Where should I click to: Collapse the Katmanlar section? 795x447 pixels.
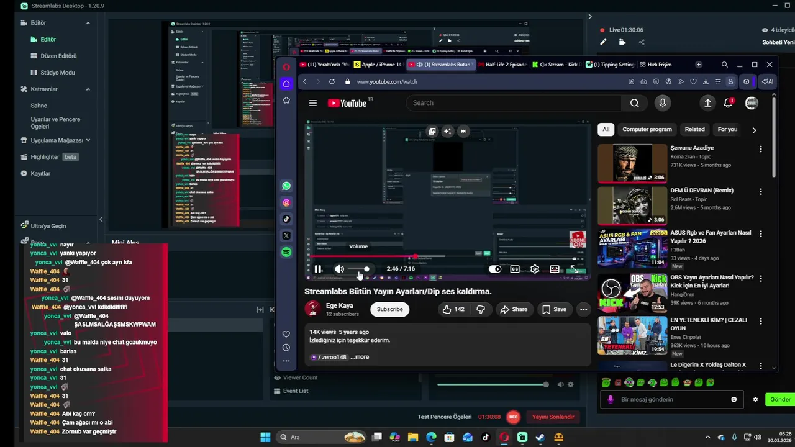tap(88, 89)
